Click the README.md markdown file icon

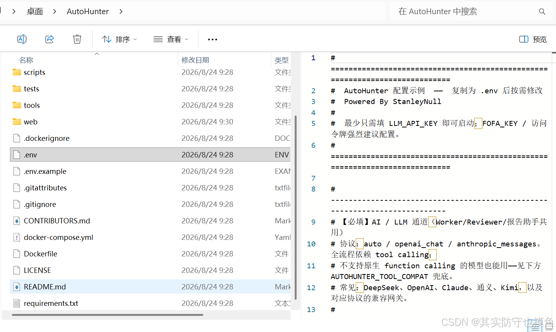pyautogui.click(x=17, y=287)
